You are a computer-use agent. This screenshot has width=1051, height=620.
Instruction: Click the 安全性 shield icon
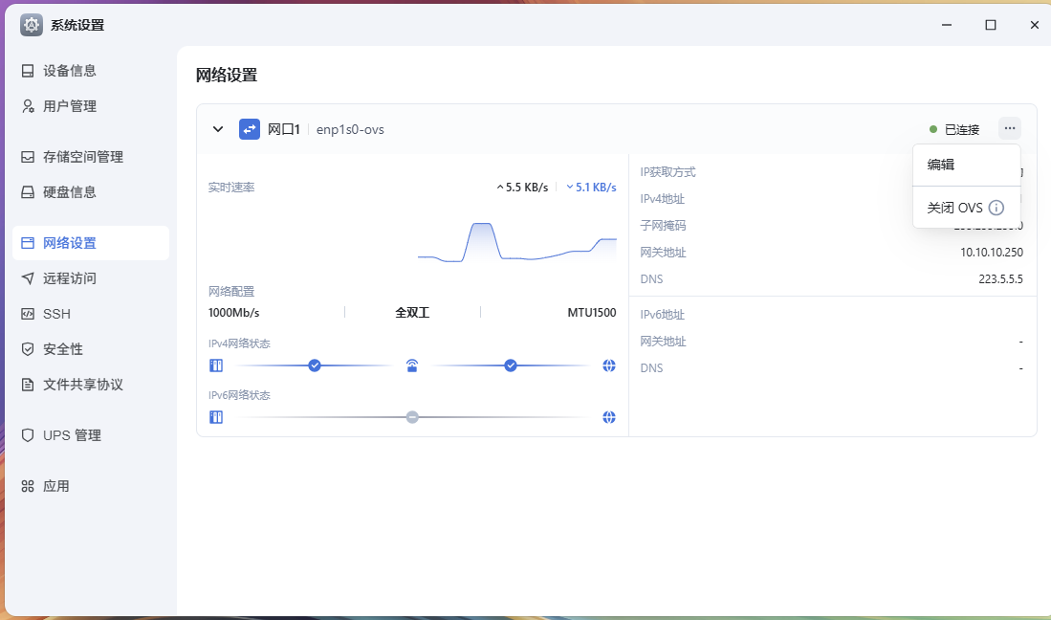(x=28, y=349)
